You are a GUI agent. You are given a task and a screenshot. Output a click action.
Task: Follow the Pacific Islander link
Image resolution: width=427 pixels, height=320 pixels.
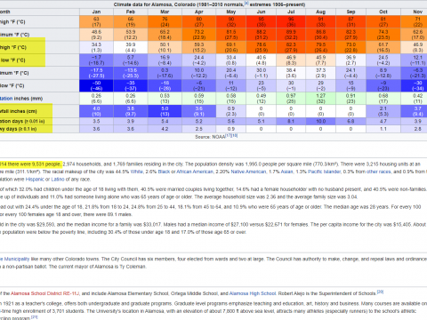324,172
